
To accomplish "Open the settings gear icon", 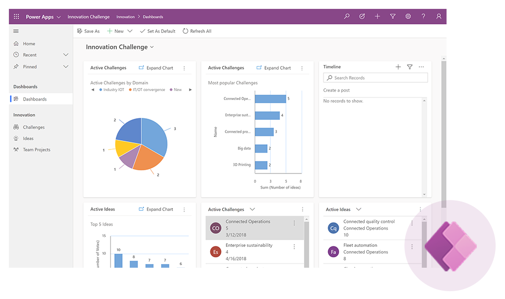I will [x=408, y=17].
